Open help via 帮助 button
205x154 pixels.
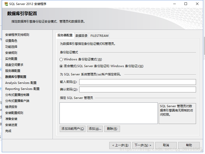[x=189, y=145]
